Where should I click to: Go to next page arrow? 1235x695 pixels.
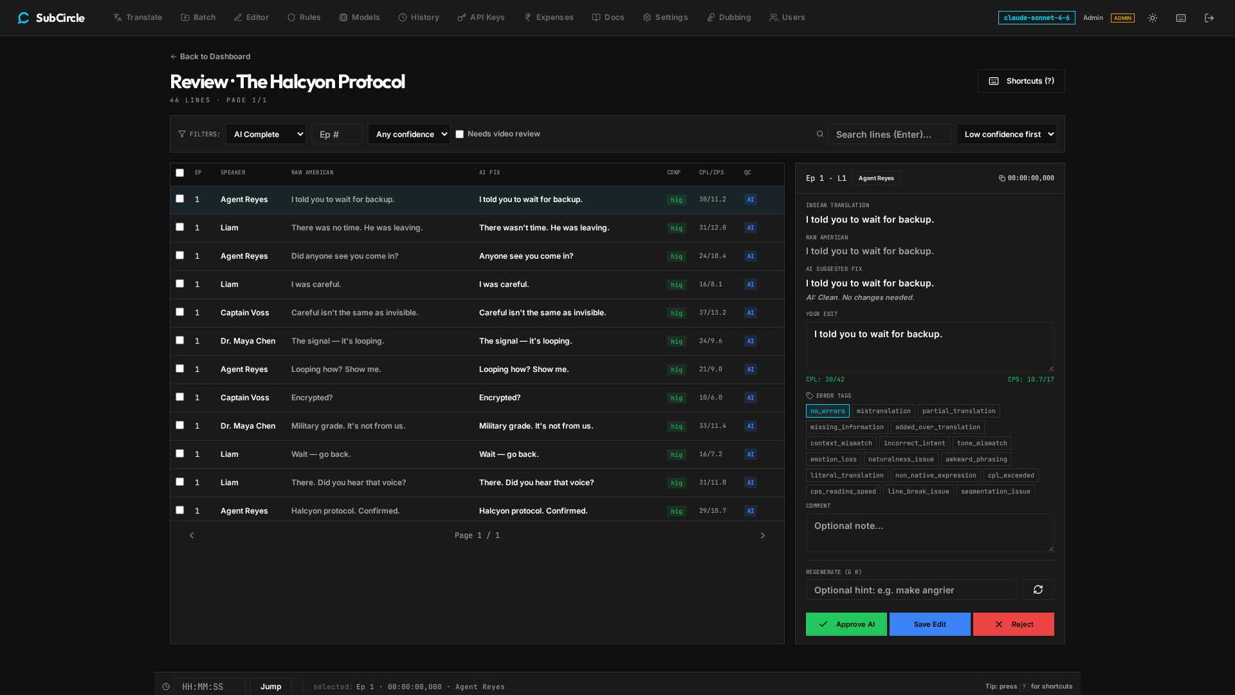coord(763,535)
